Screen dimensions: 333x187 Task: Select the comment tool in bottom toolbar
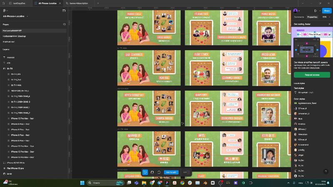tap(159, 172)
